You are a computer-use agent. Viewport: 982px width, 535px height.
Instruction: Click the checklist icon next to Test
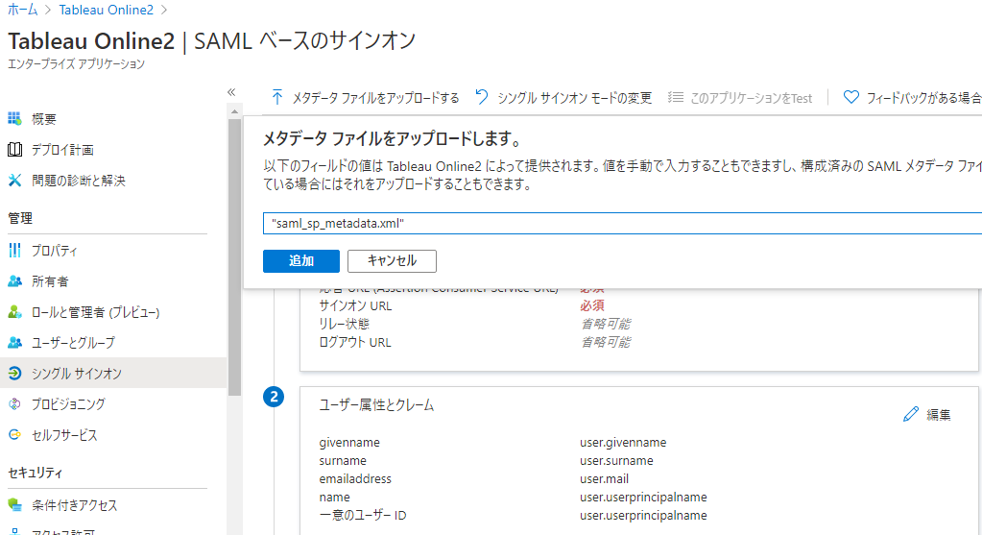(675, 97)
